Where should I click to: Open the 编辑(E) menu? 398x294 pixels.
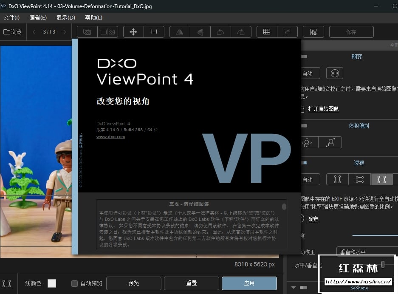coord(38,17)
